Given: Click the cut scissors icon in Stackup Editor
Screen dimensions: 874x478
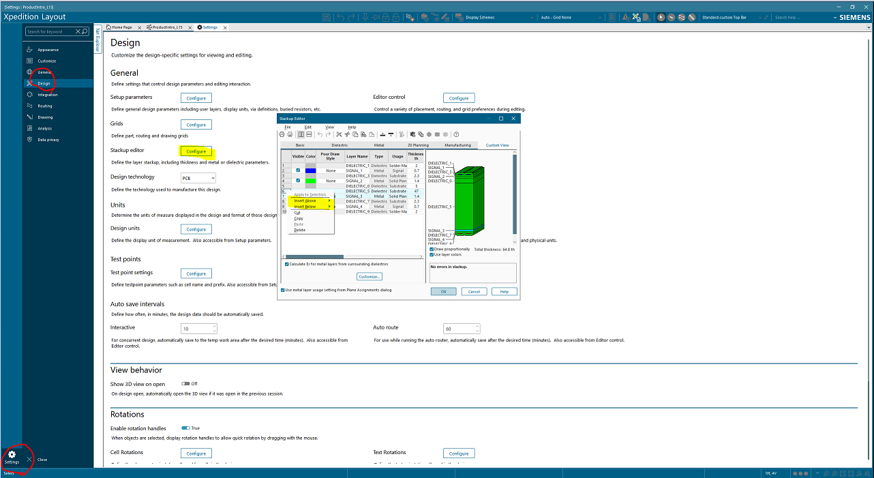Looking at the screenshot, I should (x=338, y=134).
